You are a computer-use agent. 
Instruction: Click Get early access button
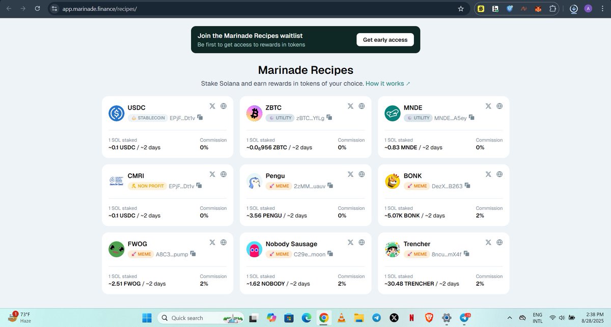click(x=385, y=40)
